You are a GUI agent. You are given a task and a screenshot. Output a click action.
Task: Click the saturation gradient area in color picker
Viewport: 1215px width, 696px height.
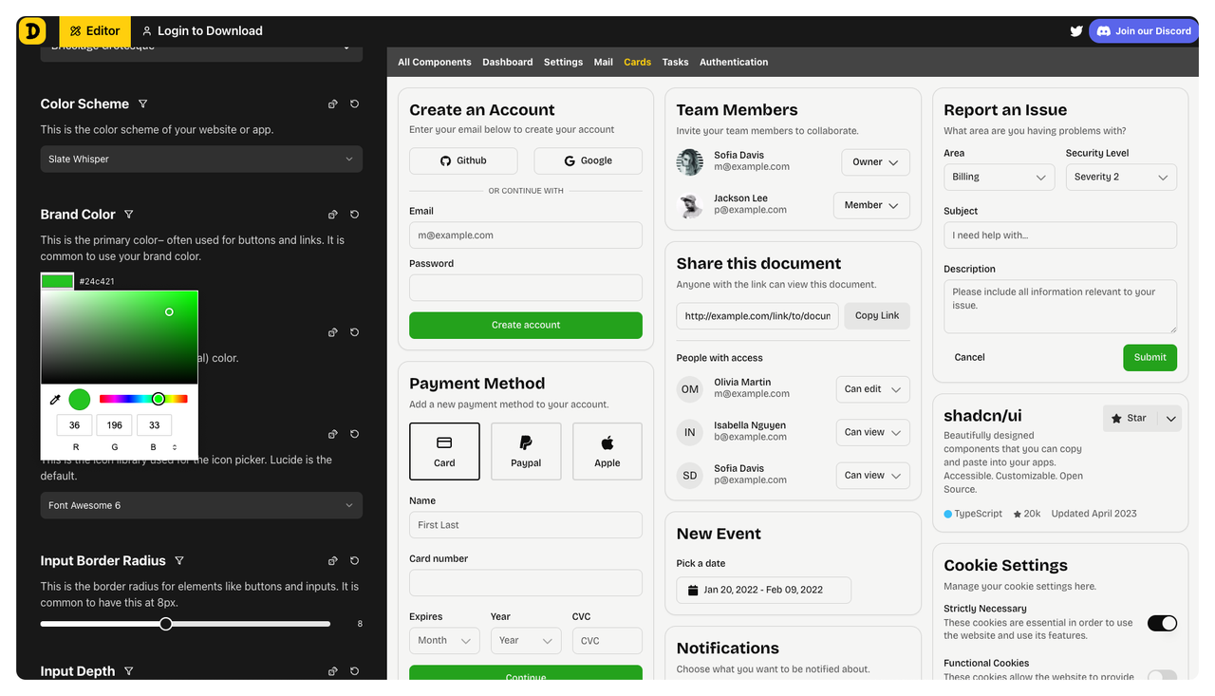coord(120,337)
